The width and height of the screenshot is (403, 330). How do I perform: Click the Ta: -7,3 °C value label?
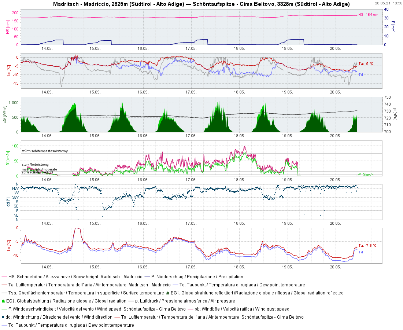pyautogui.click(x=367, y=246)
